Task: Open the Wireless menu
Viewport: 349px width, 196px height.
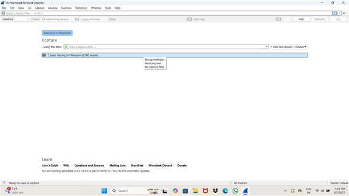Action: click(96, 8)
